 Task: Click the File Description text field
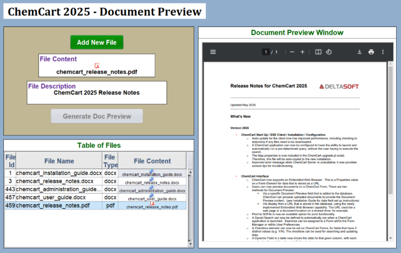click(x=97, y=93)
